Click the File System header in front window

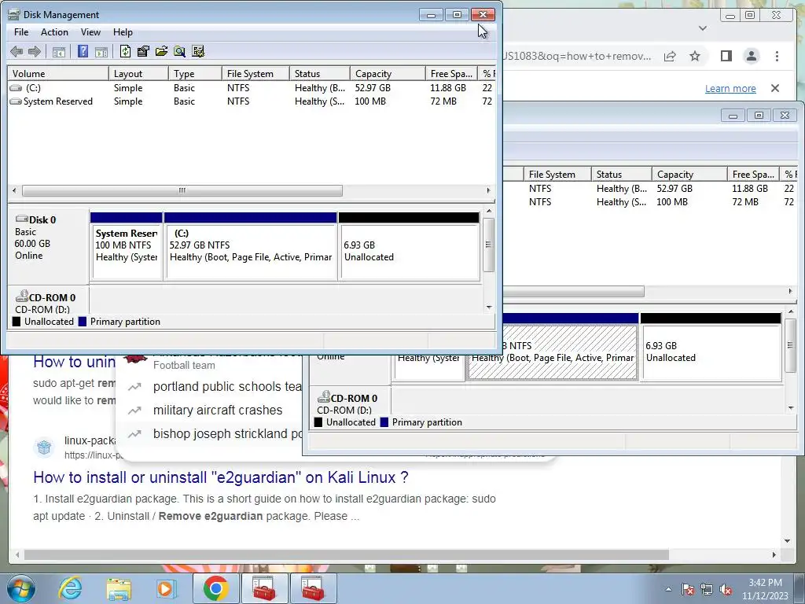(x=255, y=73)
